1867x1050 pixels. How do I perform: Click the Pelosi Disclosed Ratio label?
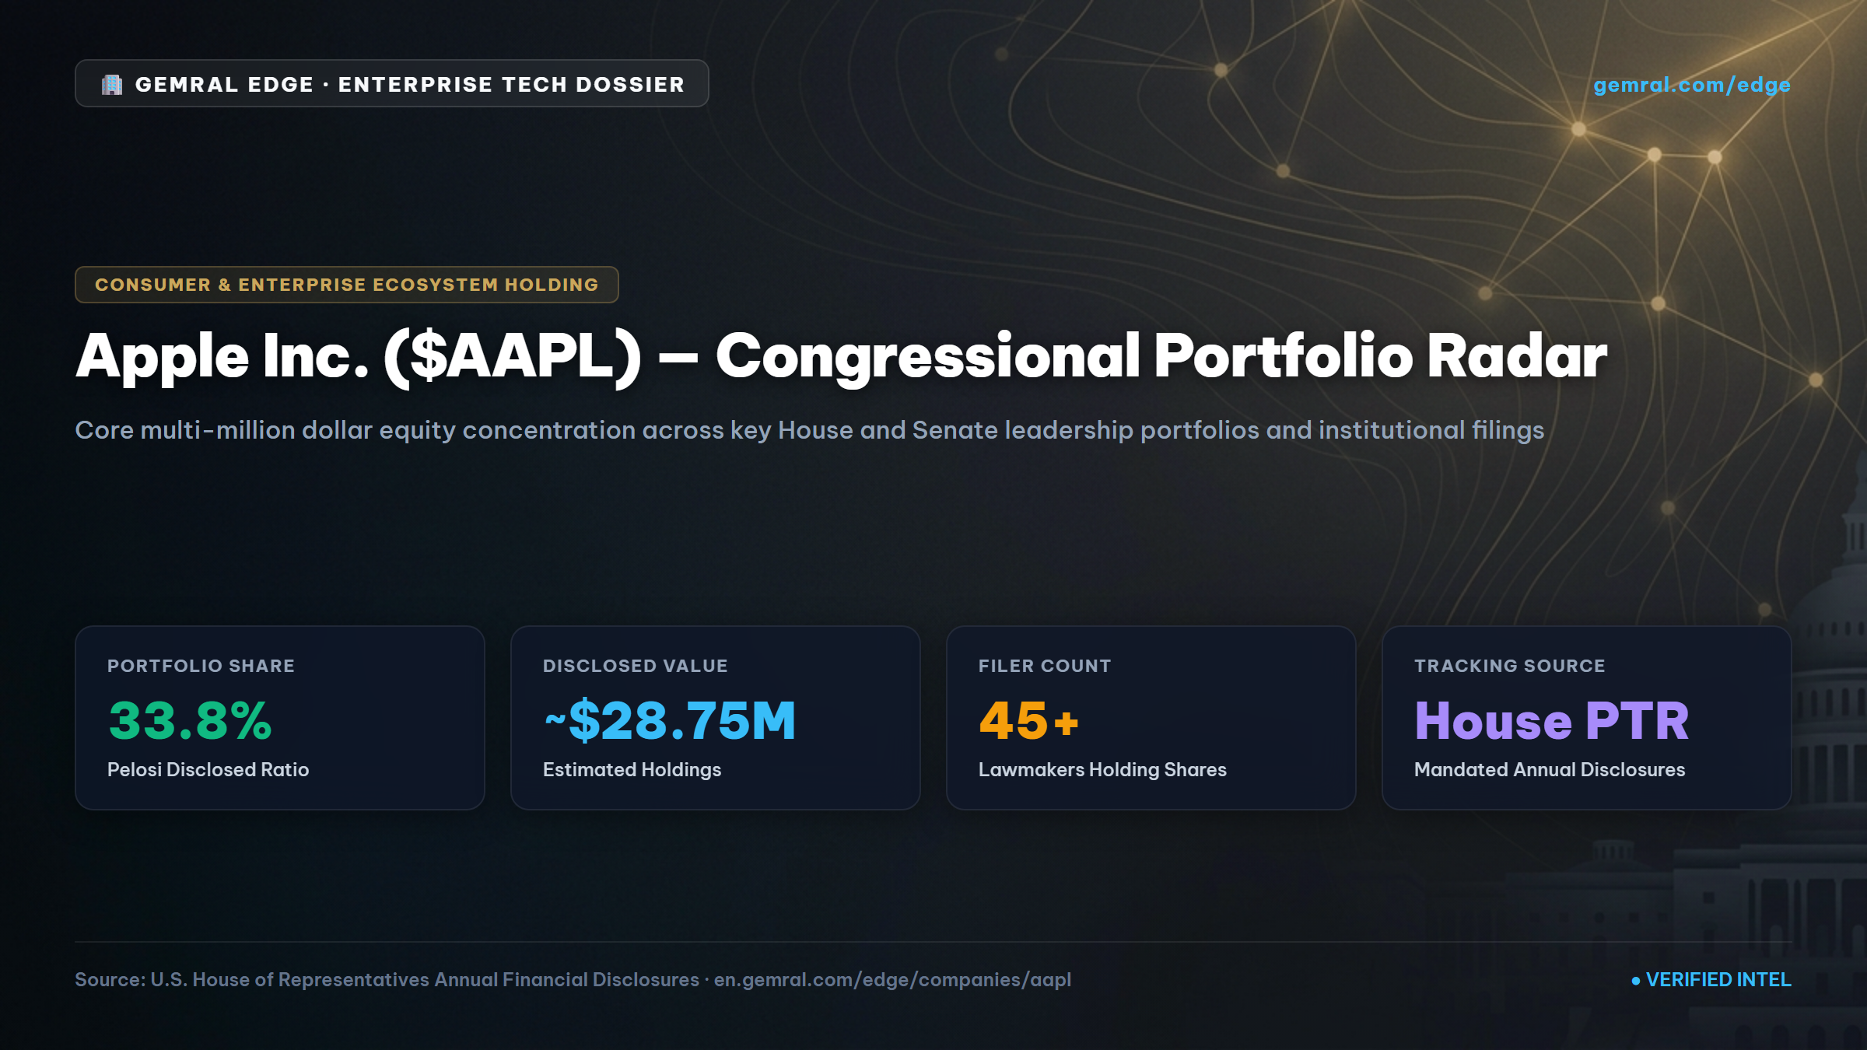coord(208,769)
